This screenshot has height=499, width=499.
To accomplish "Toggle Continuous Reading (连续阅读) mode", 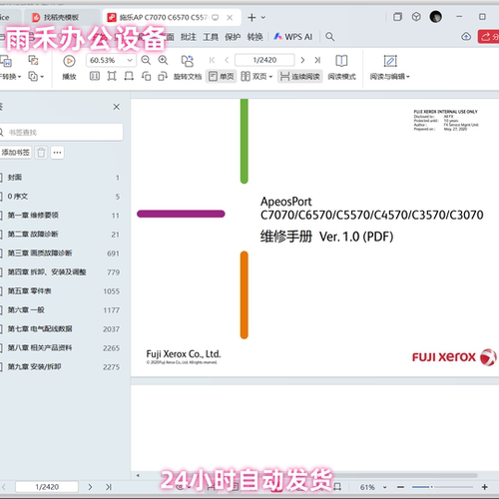I will click(x=300, y=77).
